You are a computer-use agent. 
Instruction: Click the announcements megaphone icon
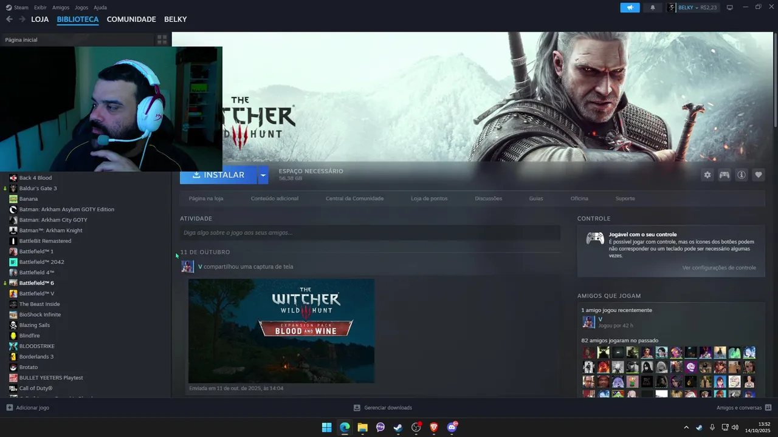[x=630, y=7]
